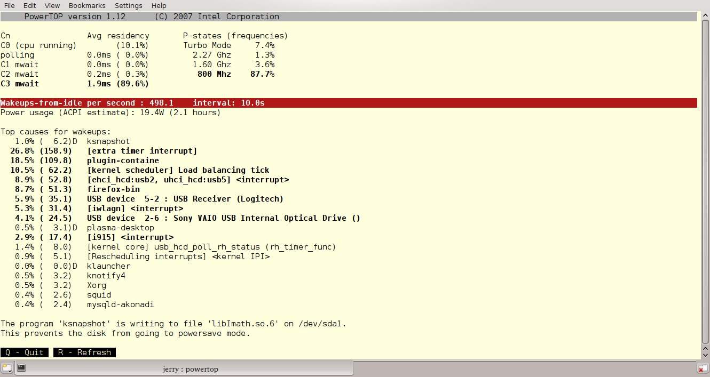The width and height of the screenshot is (710, 377).
Task: Click the firefox-bin wakeup entry
Action: coord(113,189)
